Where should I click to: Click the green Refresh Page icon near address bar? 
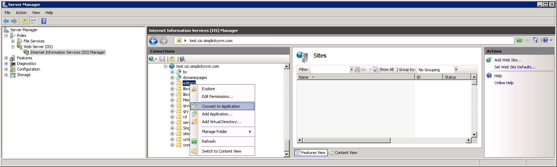(519, 40)
